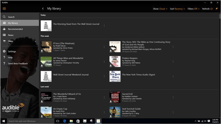The width and height of the screenshot is (221, 124).
Task: Download Sacred Evil via download icon
Action: click(x=111, y=101)
